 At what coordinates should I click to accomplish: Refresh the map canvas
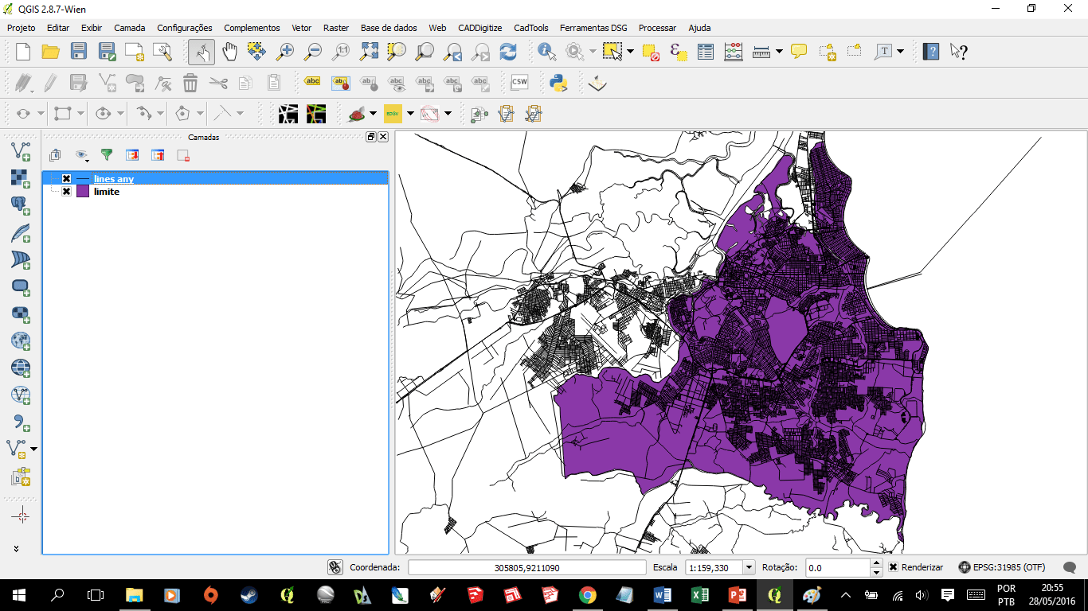[x=507, y=50]
